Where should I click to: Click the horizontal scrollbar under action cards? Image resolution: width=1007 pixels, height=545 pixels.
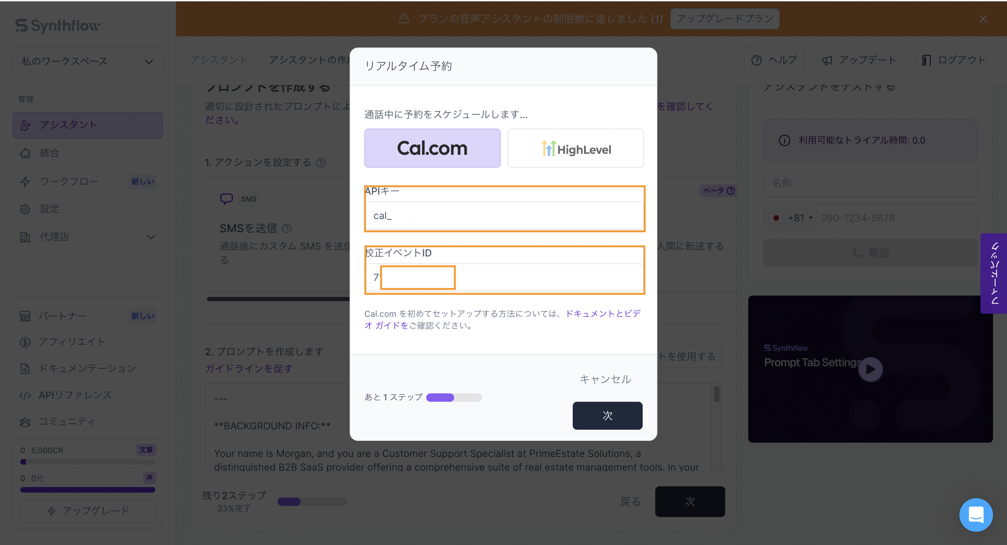click(278, 299)
